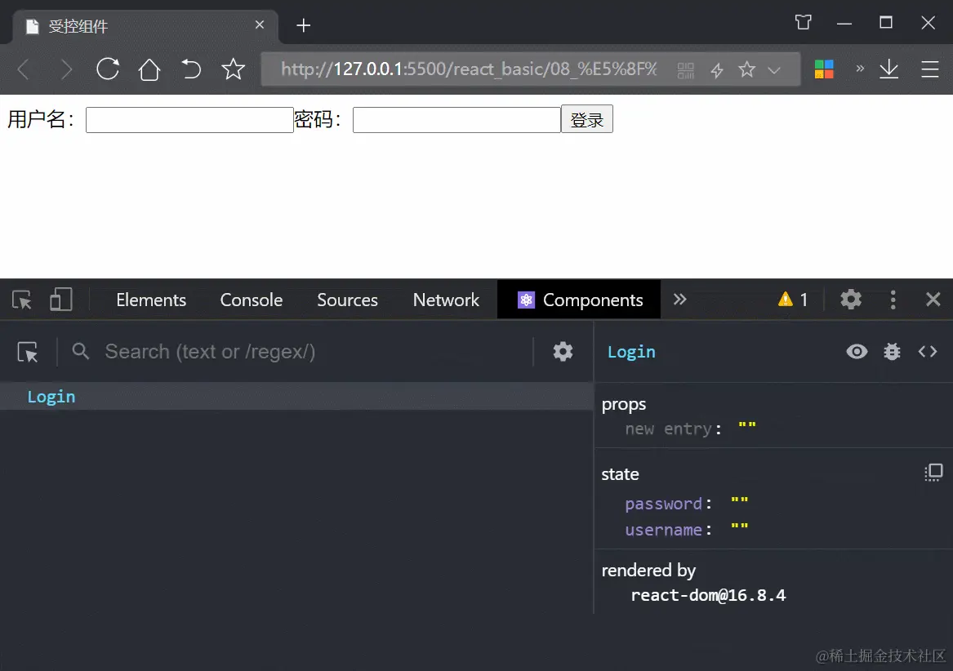Expand the address bar dropdown chevron
Viewport: 953px width, 671px height.
pos(774,70)
